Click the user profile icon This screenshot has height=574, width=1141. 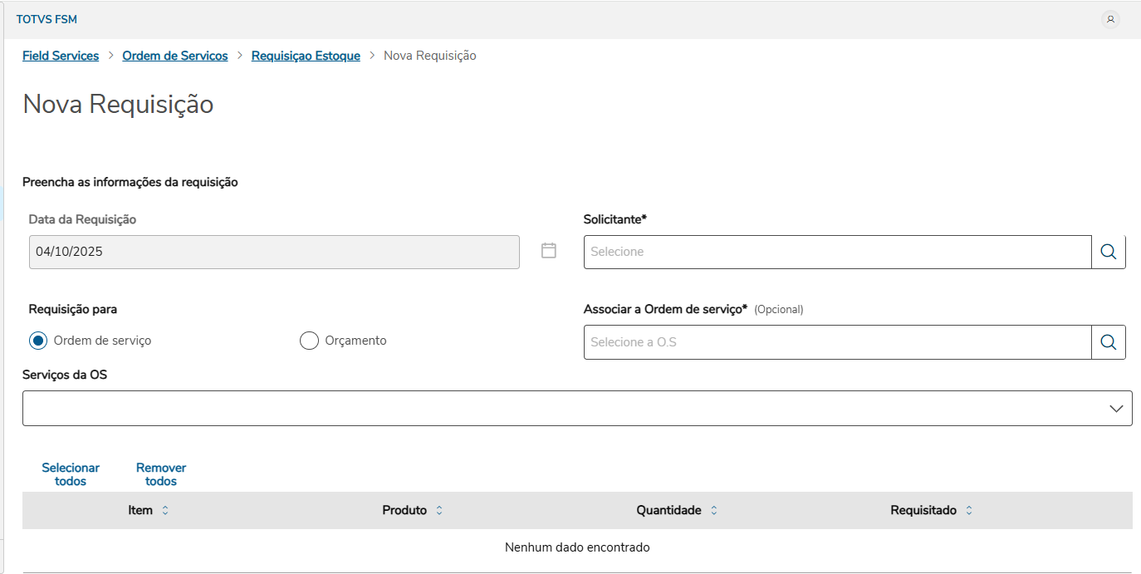tap(1110, 19)
